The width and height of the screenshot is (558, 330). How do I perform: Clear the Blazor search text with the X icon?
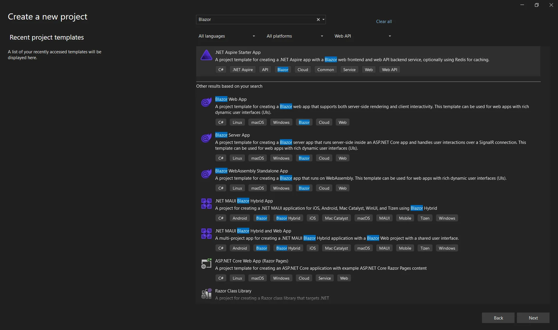pyautogui.click(x=318, y=20)
